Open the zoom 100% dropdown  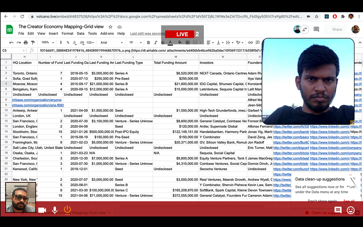48,43
